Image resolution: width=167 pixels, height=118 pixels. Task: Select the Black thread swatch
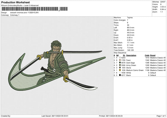click(120, 75)
